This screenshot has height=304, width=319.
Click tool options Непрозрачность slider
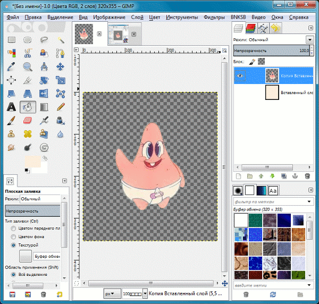point(32,211)
